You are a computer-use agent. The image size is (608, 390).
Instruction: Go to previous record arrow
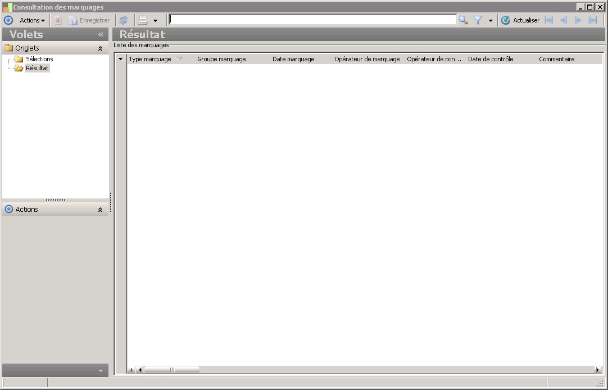(x=564, y=20)
